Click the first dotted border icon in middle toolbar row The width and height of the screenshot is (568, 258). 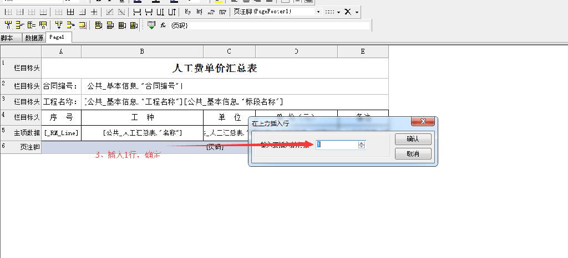(7, 12)
